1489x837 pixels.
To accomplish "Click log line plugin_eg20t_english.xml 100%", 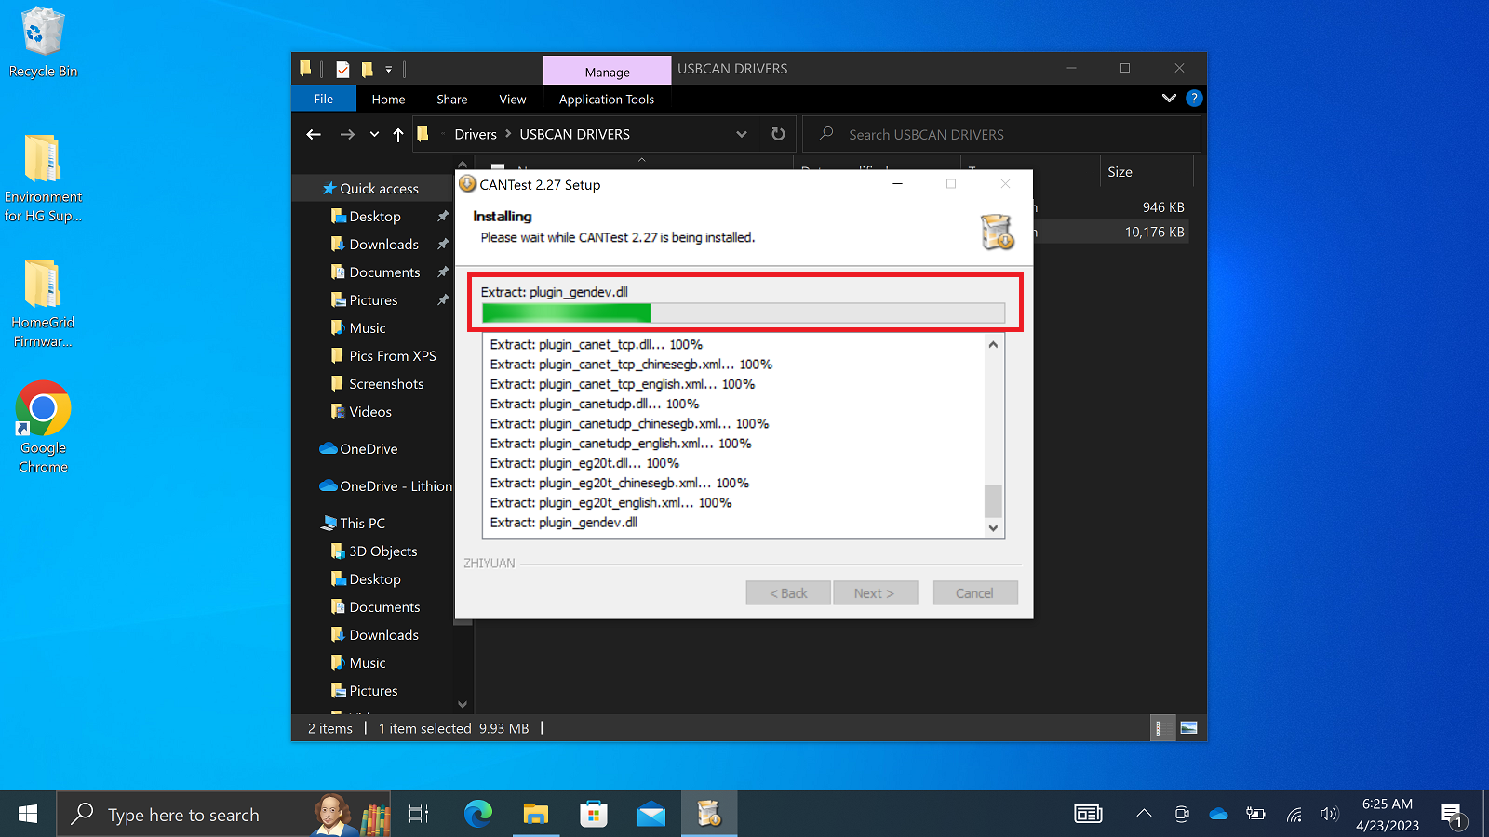I will coord(610,502).
